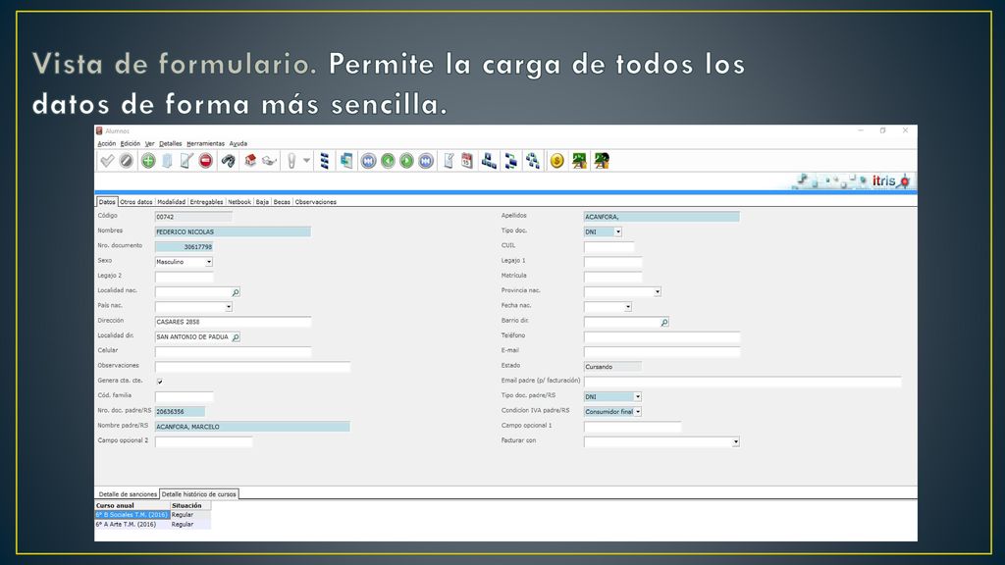The image size is (1005, 565).
Task: Click the gray cancel circle icon
Action: point(127,161)
